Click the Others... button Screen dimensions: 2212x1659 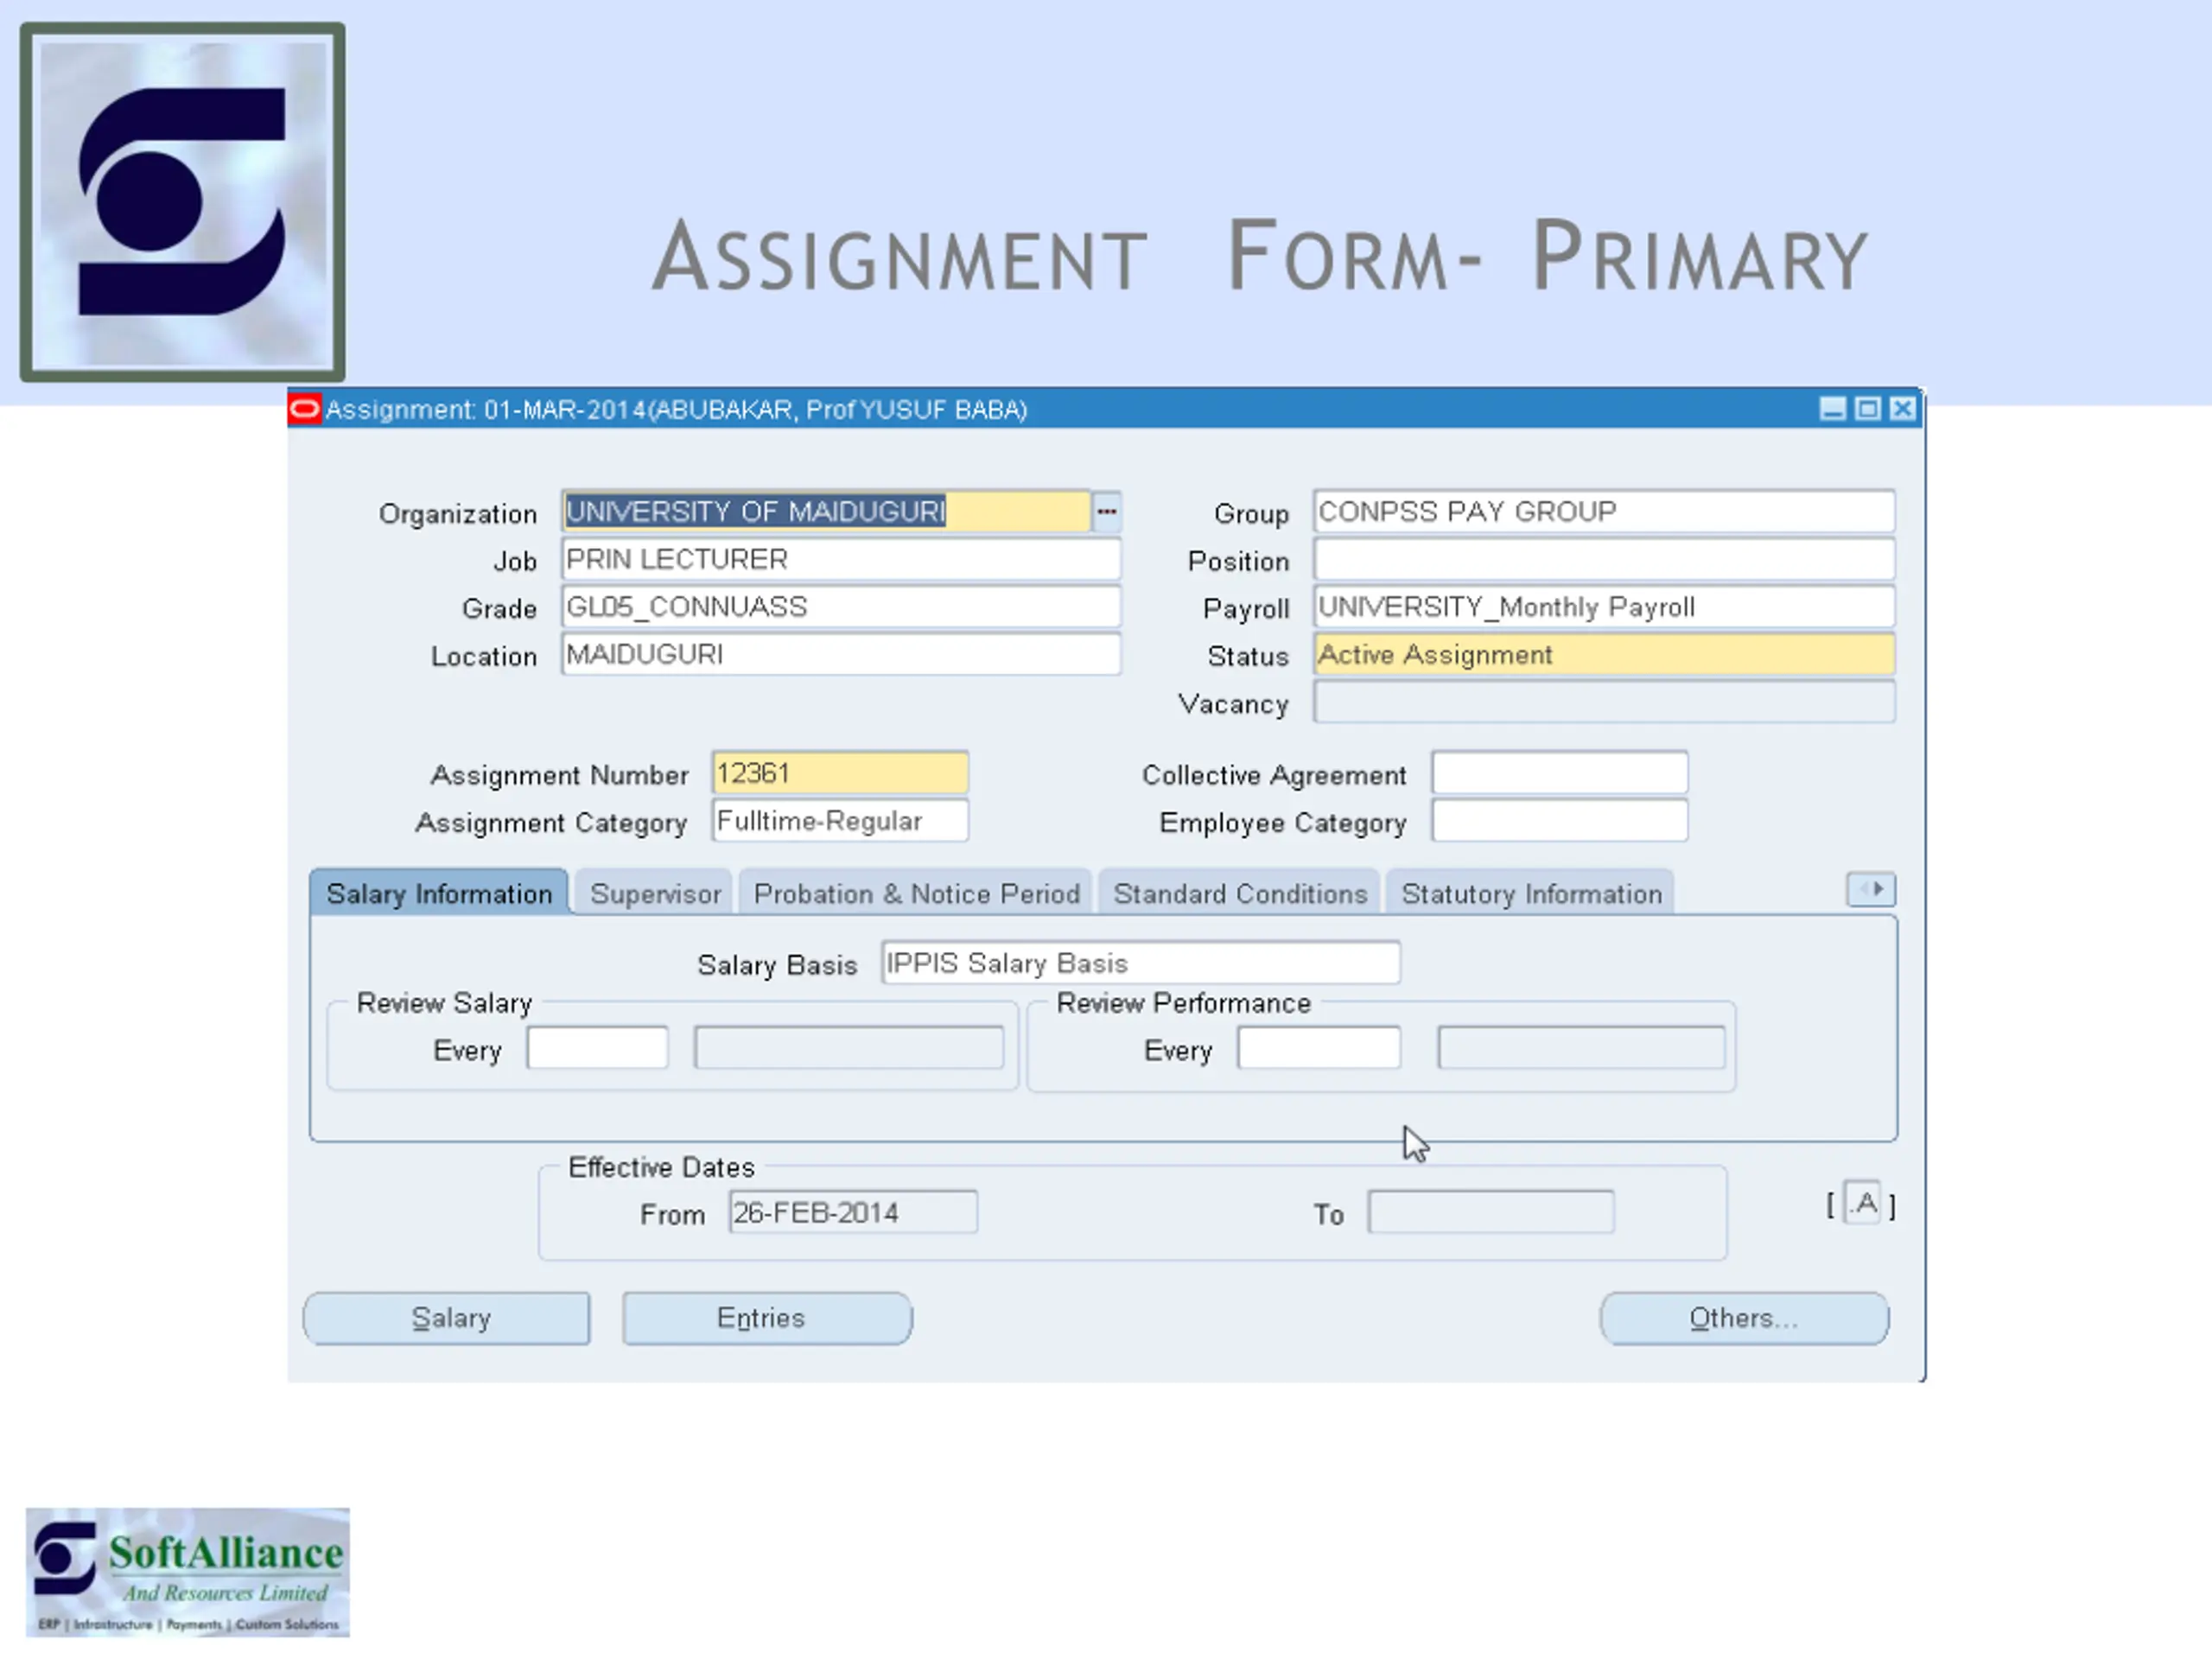pos(1744,1318)
